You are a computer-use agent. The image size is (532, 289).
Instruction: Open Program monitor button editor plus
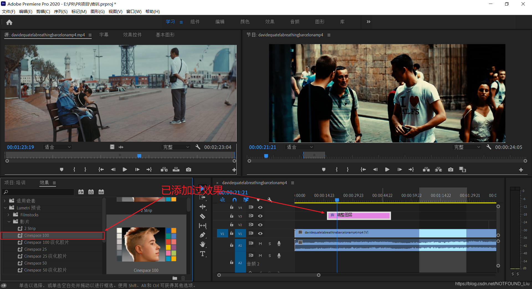521,170
